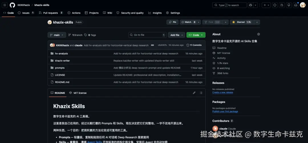
Task: Open KKKKhazix author link in commit bar
Action: [x=62, y=45]
